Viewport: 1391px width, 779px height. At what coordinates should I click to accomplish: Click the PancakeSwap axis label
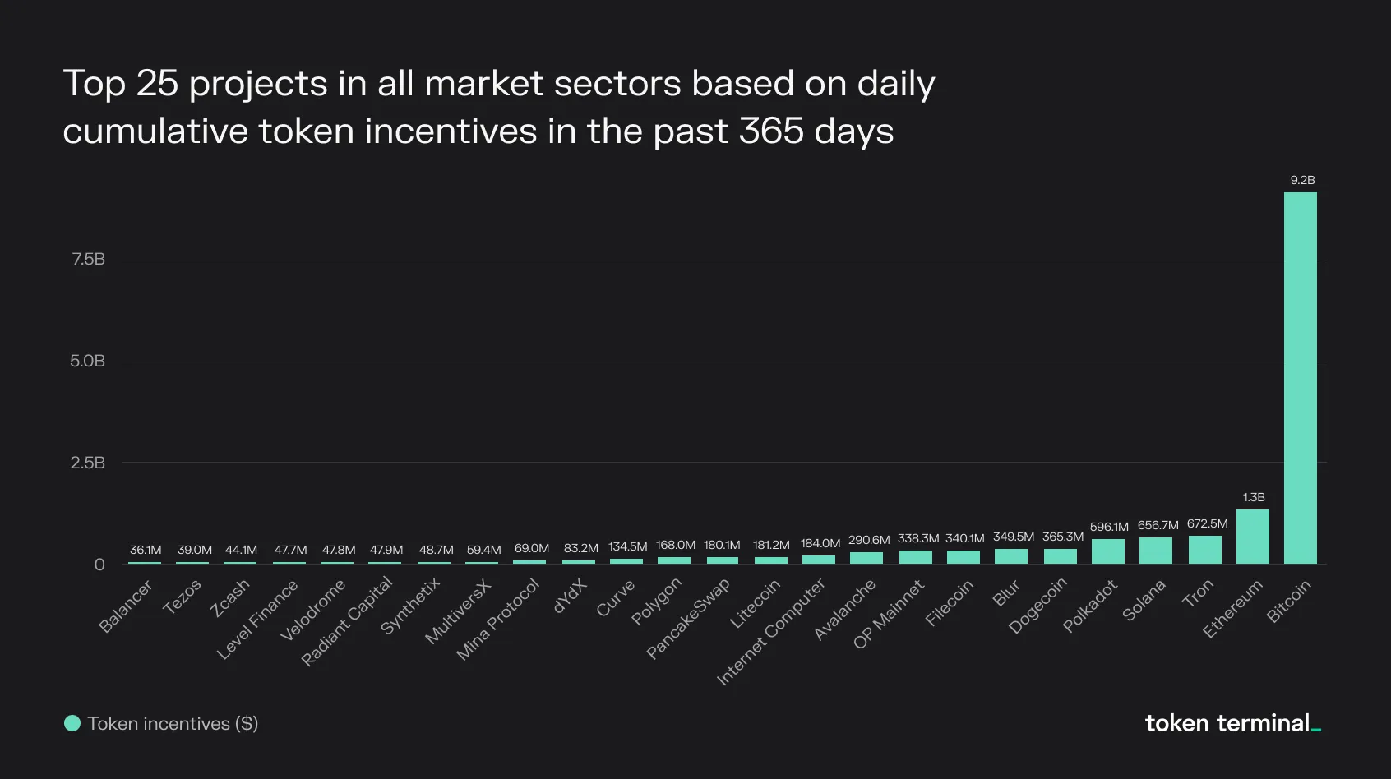click(x=688, y=618)
